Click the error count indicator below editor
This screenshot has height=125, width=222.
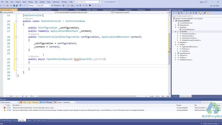click(x=11, y=96)
